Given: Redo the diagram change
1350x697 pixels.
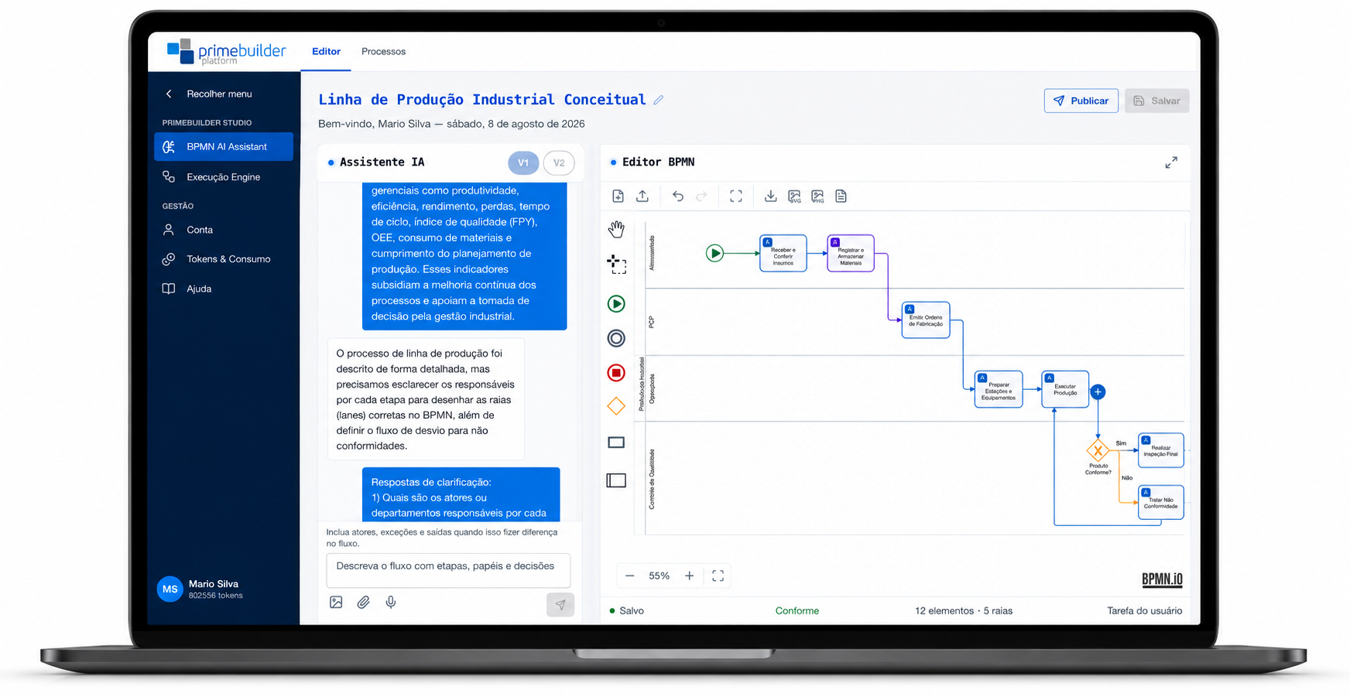Looking at the screenshot, I should (701, 196).
